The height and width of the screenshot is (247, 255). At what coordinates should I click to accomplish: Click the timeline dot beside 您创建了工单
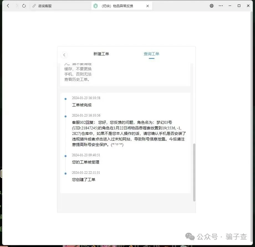65,173
